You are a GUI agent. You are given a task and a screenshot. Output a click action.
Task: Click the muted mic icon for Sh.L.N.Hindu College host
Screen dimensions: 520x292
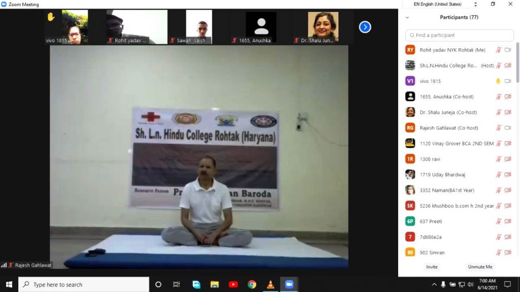pyautogui.click(x=498, y=66)
